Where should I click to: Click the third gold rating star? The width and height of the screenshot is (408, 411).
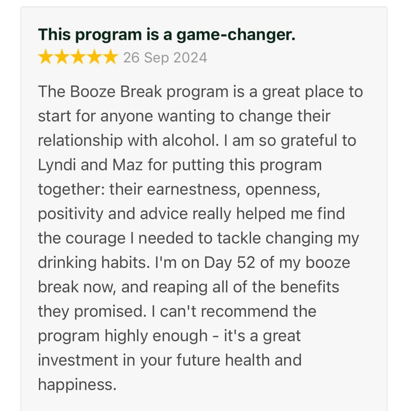coord(78,57)
